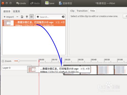Switch to the 媒体库 tab
Image resolution: width=127 pixels, height=95 pixels.
pyautogui.click(x=7, y=11)
